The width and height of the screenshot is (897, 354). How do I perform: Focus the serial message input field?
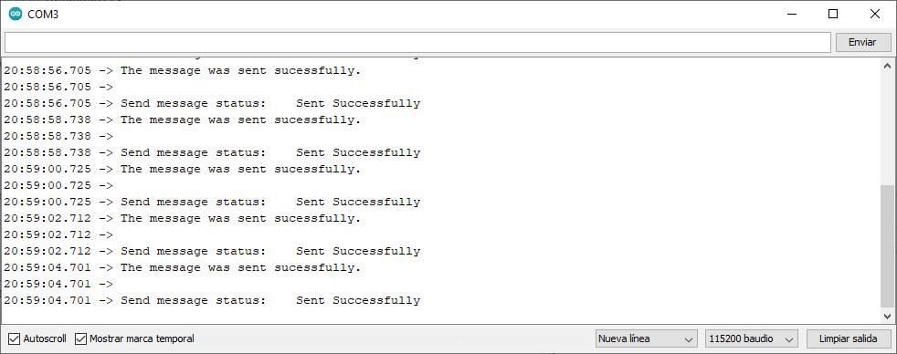coord(417,42)
